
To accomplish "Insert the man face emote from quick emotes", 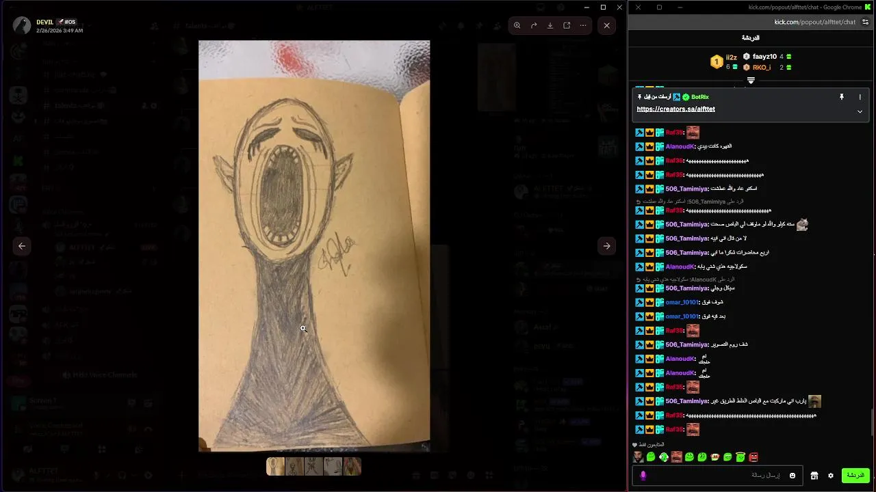I will (638, 457).
